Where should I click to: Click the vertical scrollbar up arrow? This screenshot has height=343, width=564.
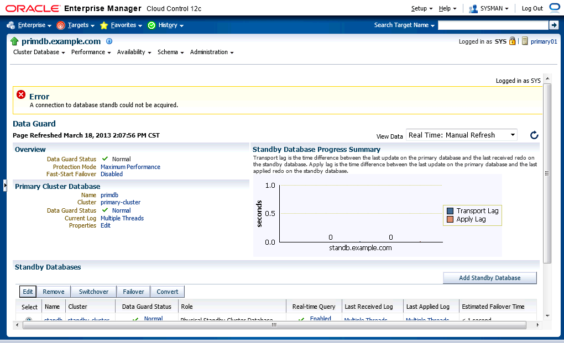tap(547, 78)
